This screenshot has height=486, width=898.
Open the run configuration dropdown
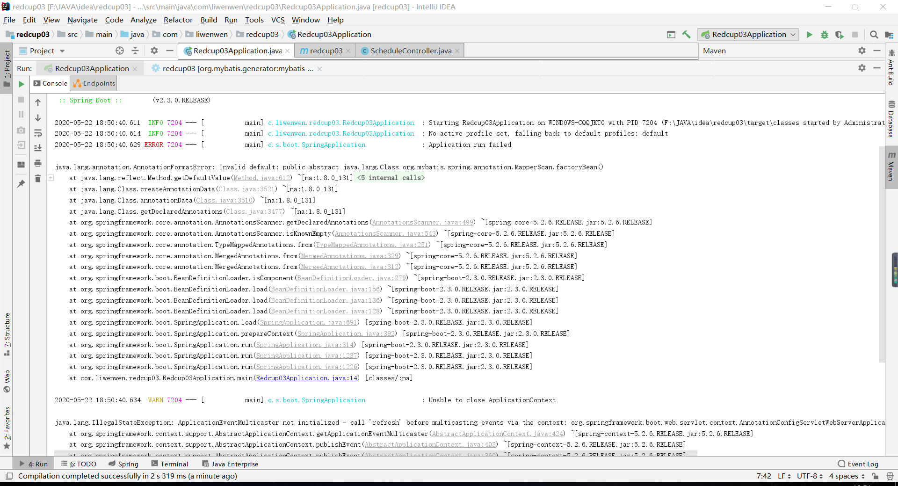coord(748,35)
